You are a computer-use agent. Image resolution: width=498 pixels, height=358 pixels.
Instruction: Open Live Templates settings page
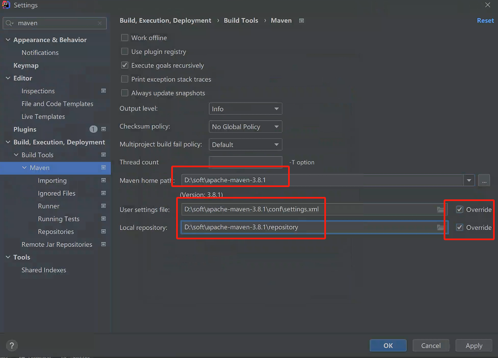point(43,117)
